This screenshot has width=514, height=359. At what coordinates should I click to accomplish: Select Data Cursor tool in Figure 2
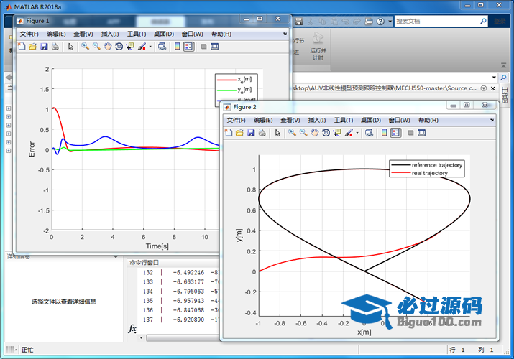tap(337, 133)
